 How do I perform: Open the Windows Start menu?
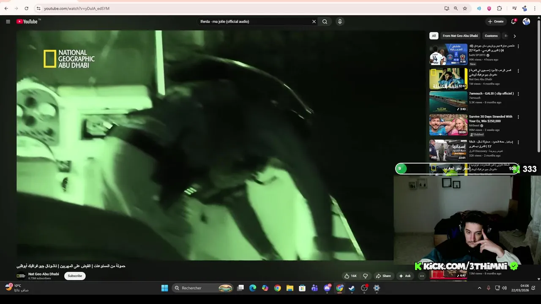[164, 288]
